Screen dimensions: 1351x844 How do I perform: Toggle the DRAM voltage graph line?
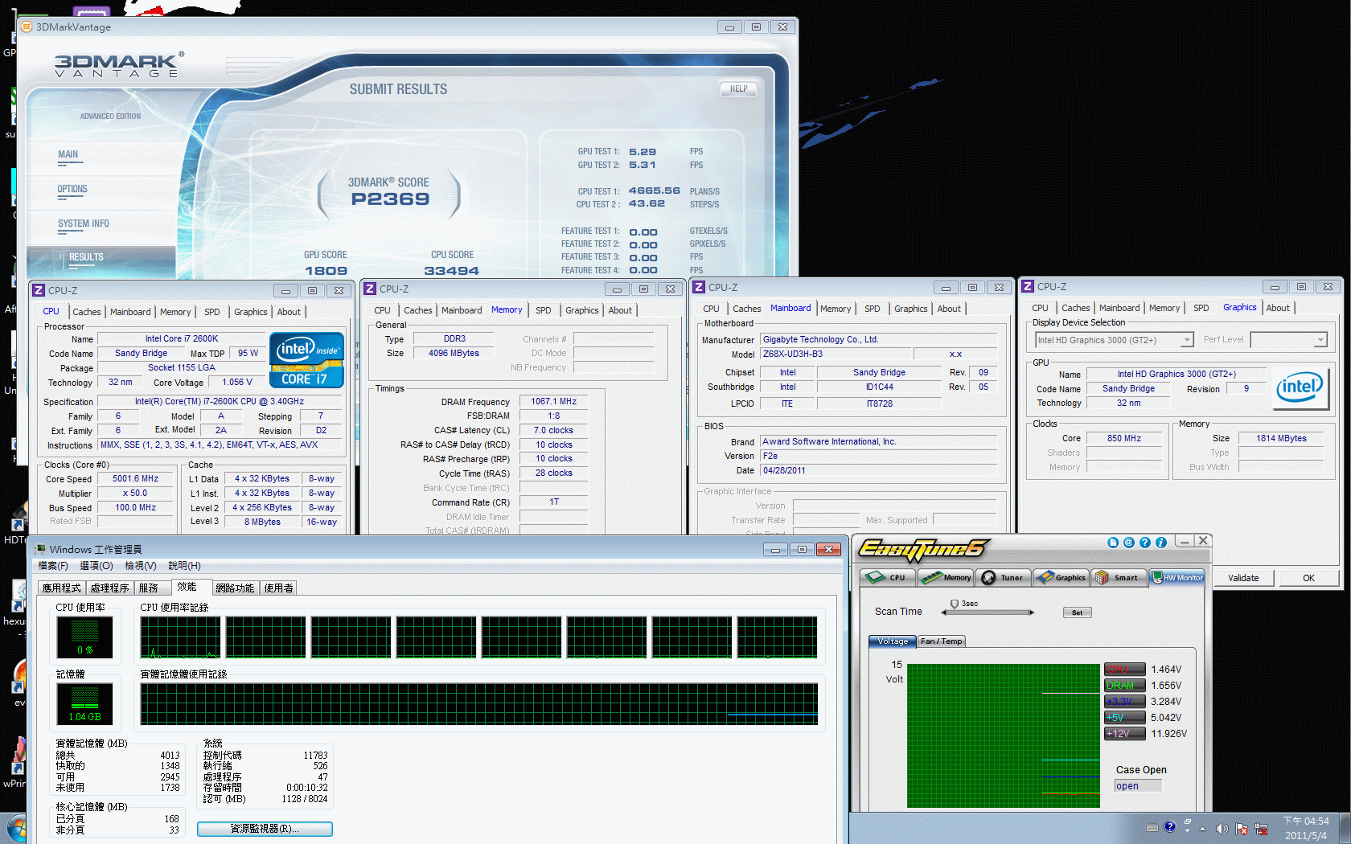coord(1124,686)
